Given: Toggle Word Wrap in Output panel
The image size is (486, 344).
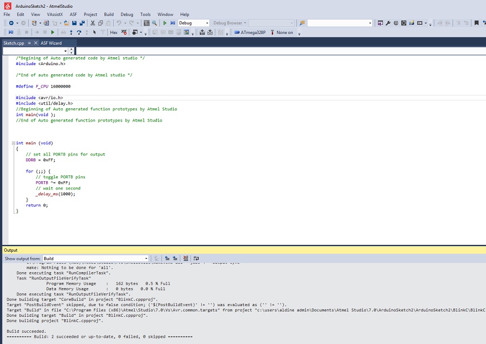Looking at the screenshot, I should click(196, 258).
